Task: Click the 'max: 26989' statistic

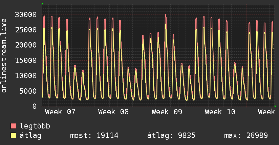Action: coord(246,136)
